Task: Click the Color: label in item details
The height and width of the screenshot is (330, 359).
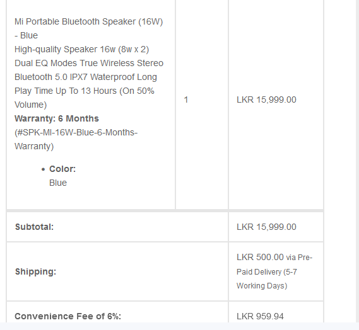Action: coord(62,169)
